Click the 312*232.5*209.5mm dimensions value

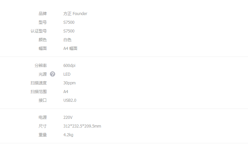pyautogui.click(x=82, y=126)
